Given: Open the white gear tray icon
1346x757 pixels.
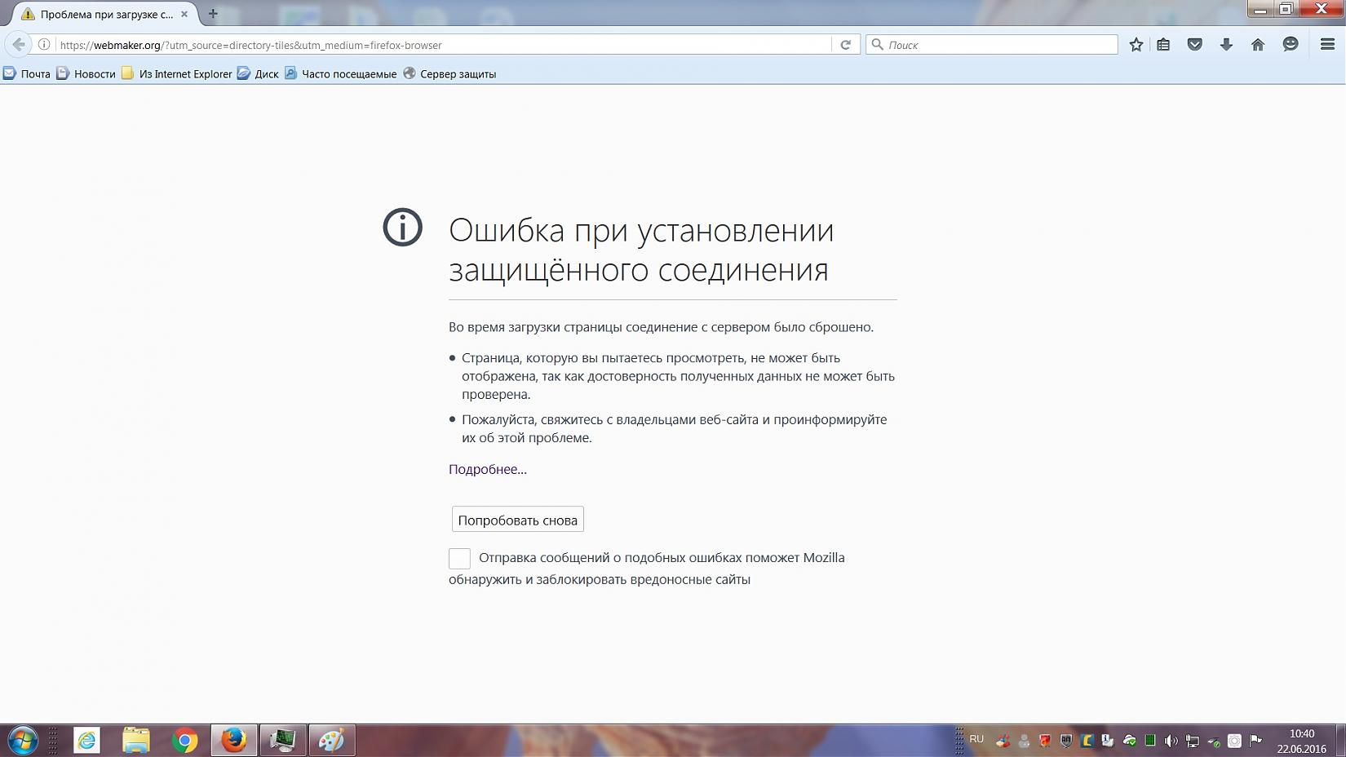Looking at the screenshot, I should pos(1235,741).
